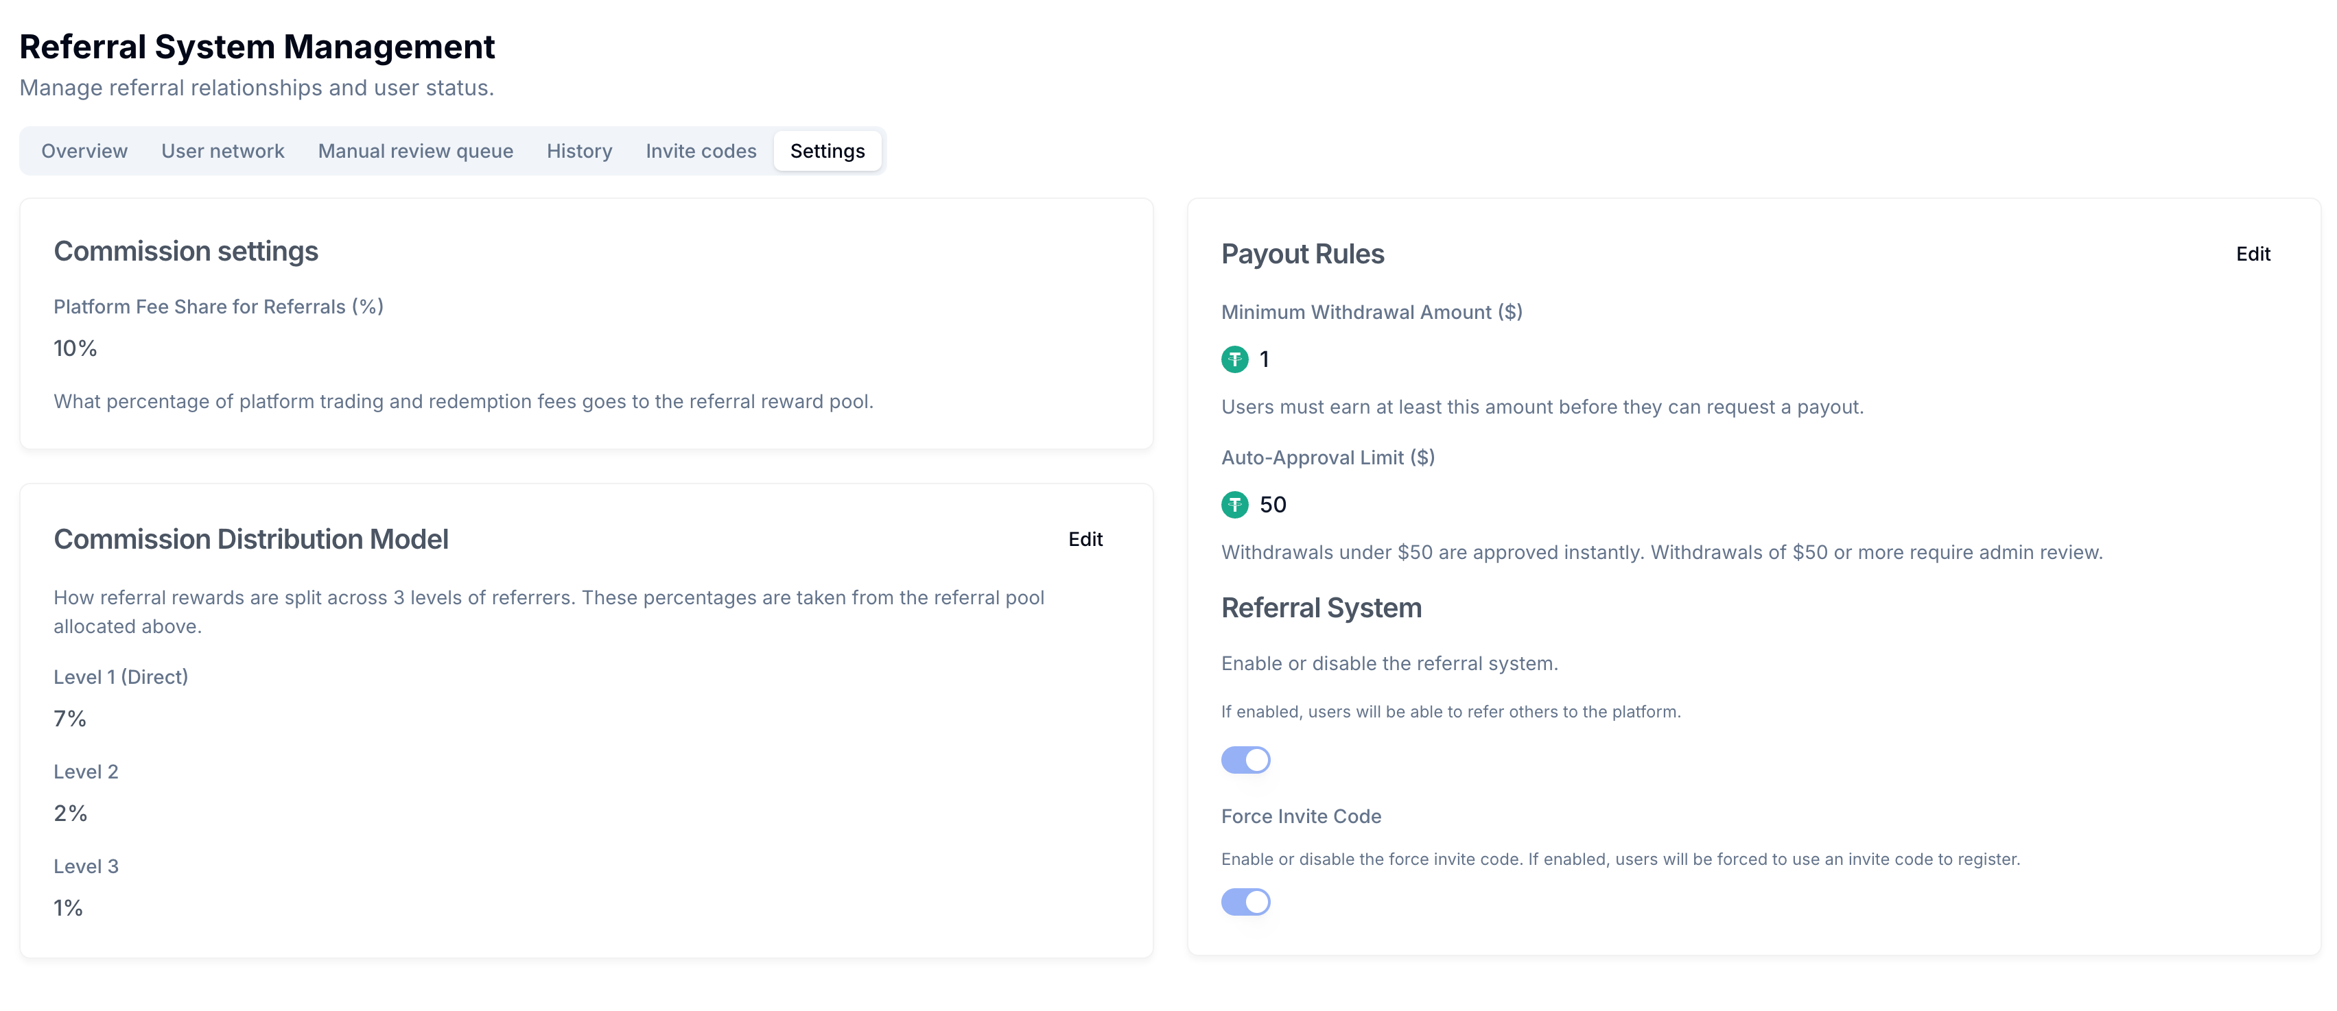Select the Invite codes tab
2337x1011 pixels.
coord(701,150)
